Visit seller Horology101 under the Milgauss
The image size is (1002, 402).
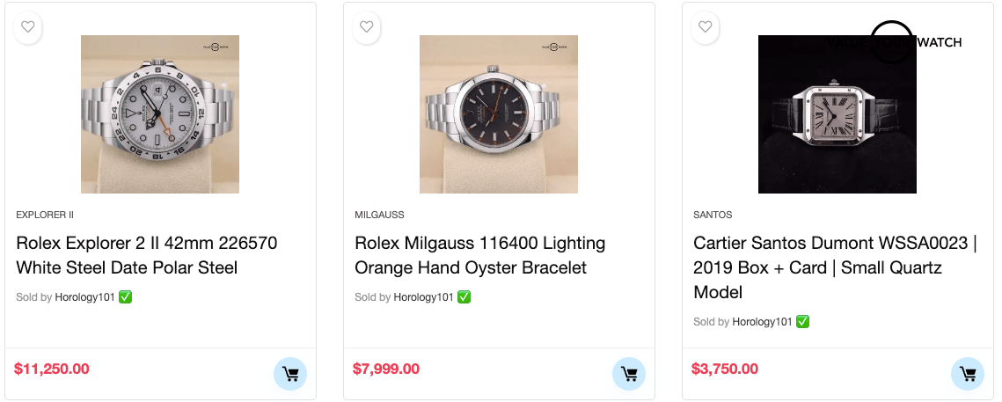coord(423,297)
